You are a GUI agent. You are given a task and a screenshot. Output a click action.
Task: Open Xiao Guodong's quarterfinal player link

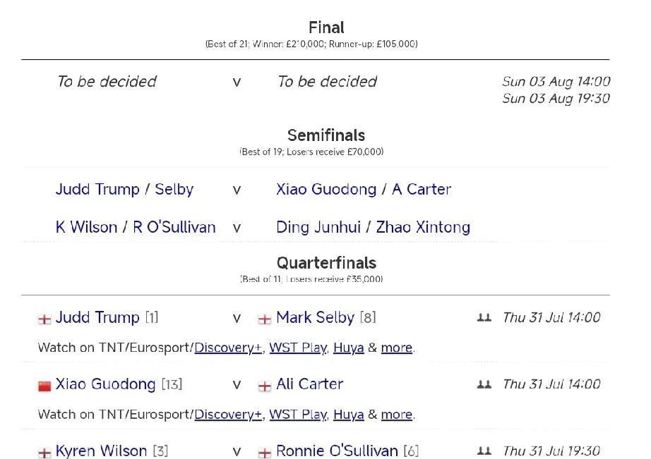(105, 384)
